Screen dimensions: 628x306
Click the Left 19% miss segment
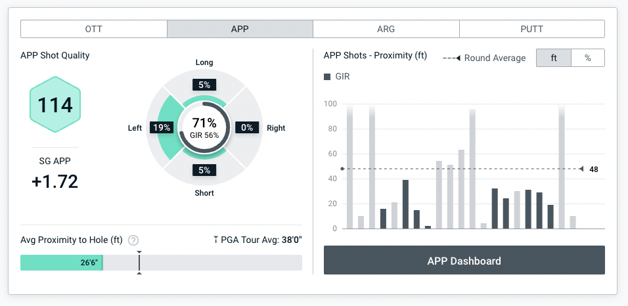(x=161, y=127)
